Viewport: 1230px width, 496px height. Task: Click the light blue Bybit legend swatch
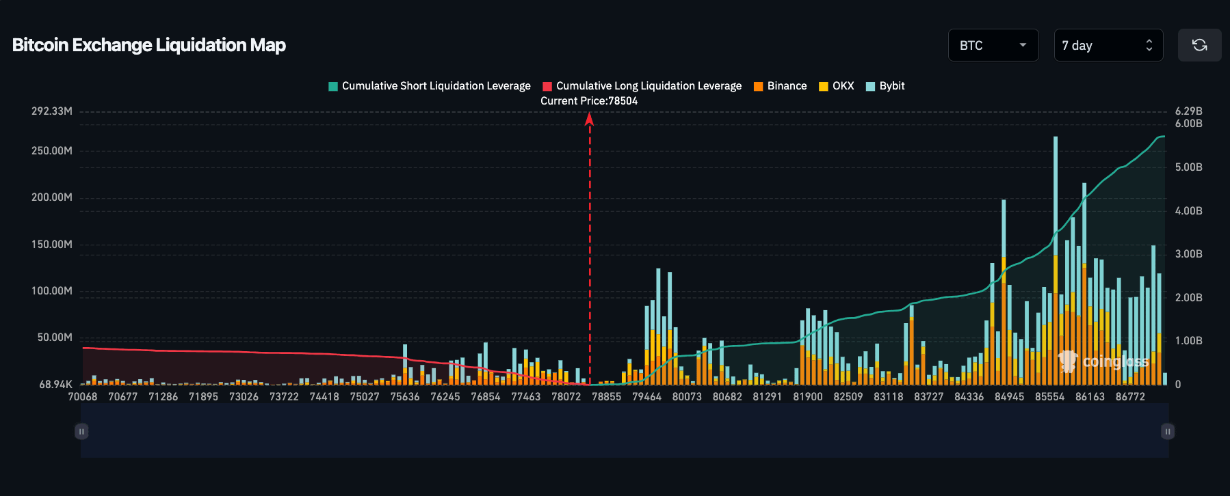(x=870, y=86)
